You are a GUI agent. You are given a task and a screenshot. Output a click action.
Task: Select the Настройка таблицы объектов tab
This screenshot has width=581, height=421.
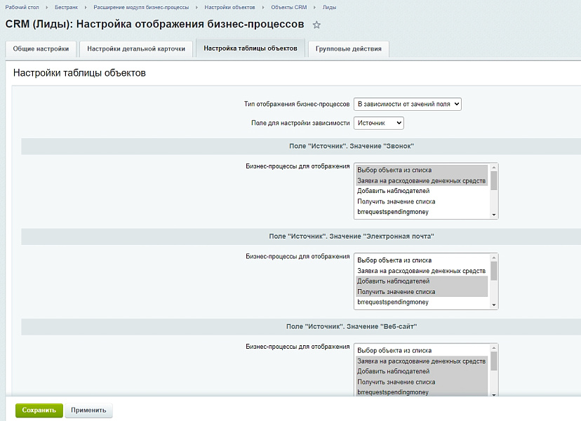(x=251, y=48)
